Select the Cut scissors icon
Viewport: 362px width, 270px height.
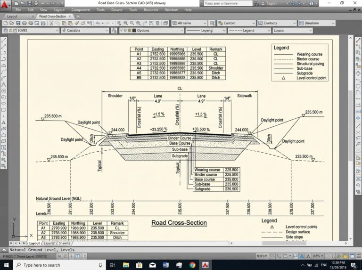[51, 23]
